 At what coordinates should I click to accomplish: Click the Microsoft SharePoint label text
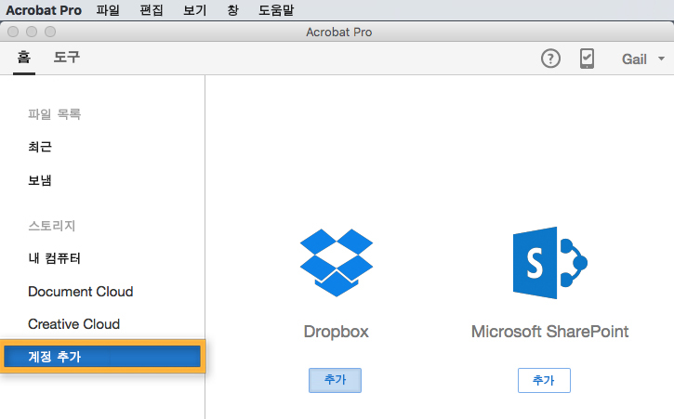click(549, 332)
